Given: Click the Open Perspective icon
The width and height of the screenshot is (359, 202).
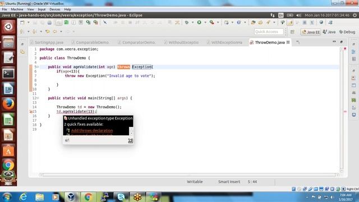Looking at the screenshot, I should pyautogui.click(x=292, y=32).
